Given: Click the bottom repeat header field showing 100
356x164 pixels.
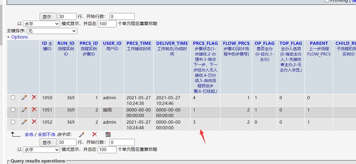Looking at the screenshot, I should (107, 149).
